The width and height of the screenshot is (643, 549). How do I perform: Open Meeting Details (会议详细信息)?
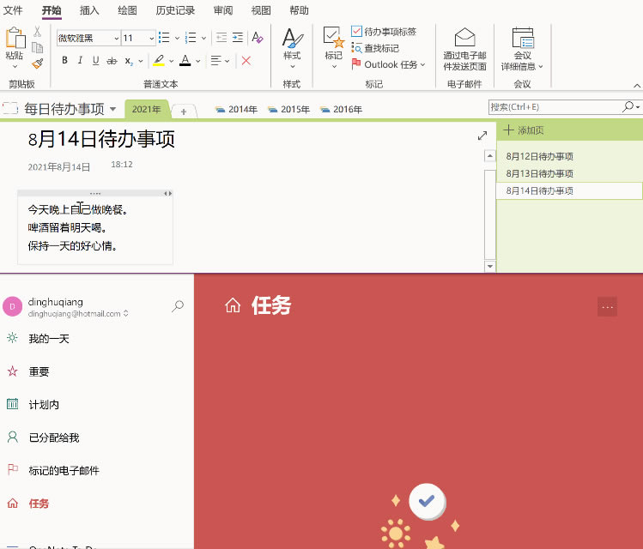click(x=522, y=49)
